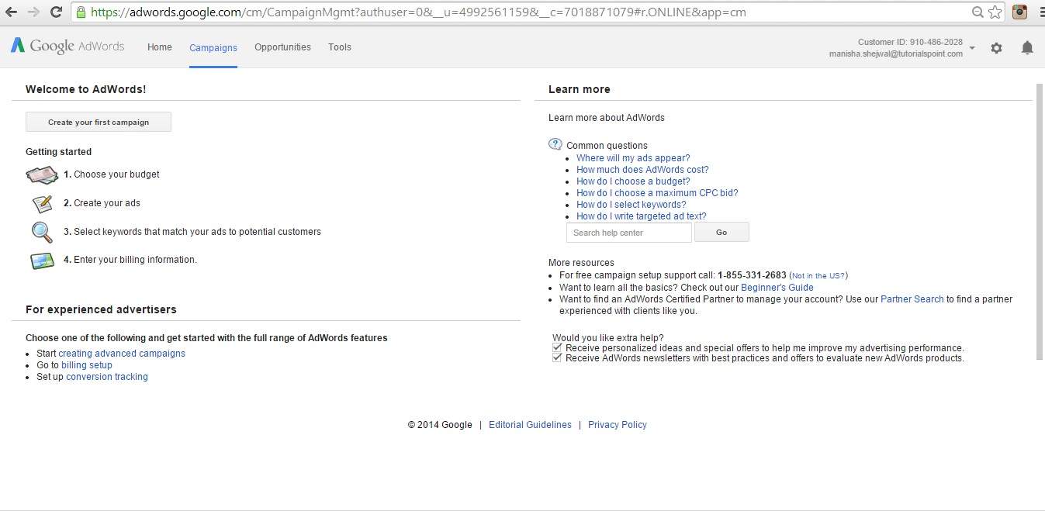Click the question mark icon near Common questions
This screenshot has width=1045, height=511.
[x=555, y=143]
